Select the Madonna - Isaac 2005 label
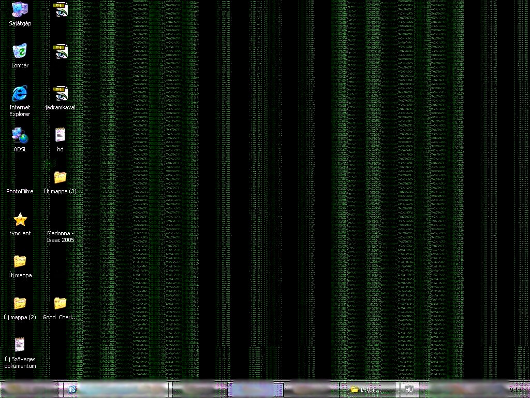The height and width of the screenshot is (398, 530). (60, 236)
